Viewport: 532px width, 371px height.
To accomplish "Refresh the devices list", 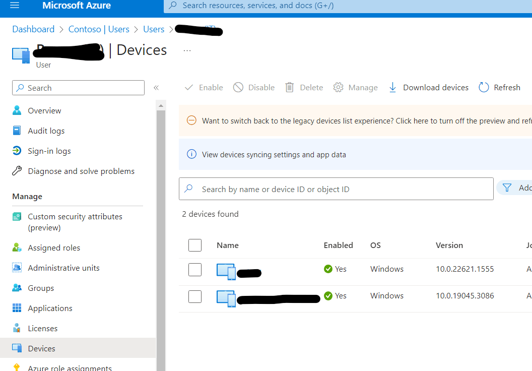I will [x=499, y=88].
